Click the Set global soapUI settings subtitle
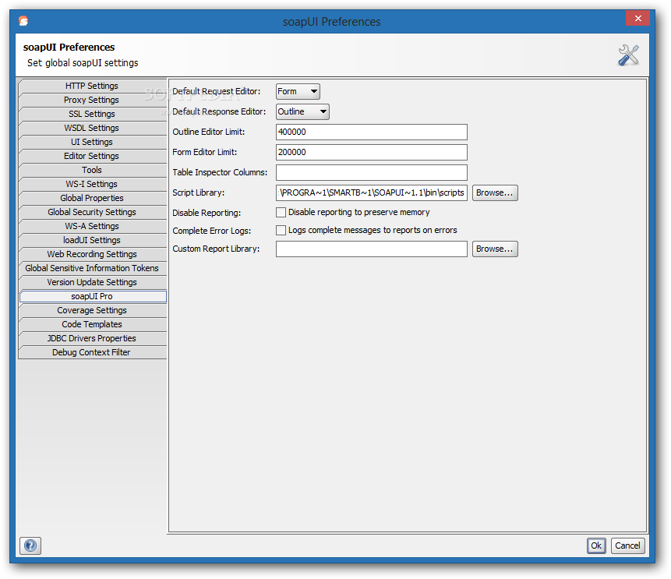The width and height of the screenshot is (671, 579). coord(83,63)
